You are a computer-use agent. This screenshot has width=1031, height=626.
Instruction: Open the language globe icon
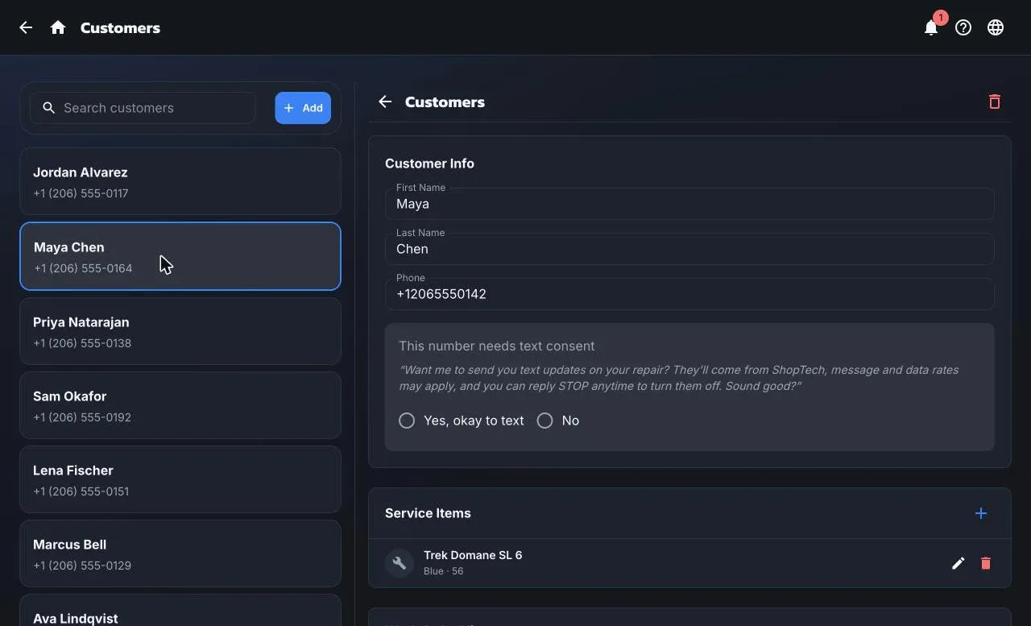pyautogui.click(x=996, y=27)
